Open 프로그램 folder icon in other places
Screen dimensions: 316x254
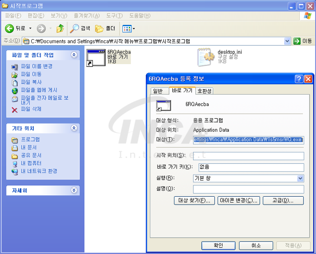tap(15, 140)
